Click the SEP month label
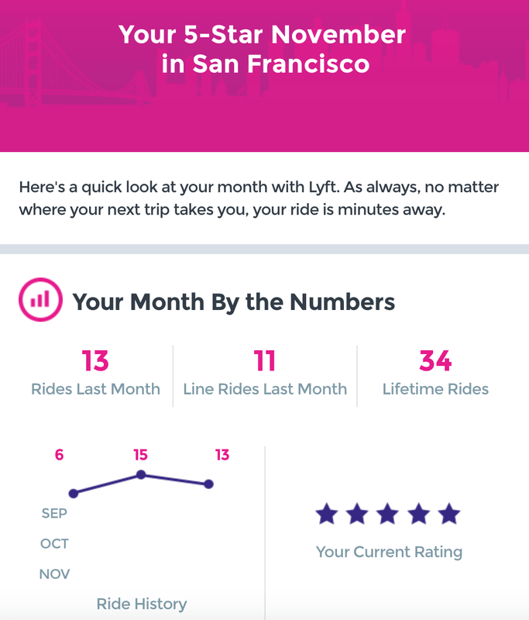 (54, 513)
